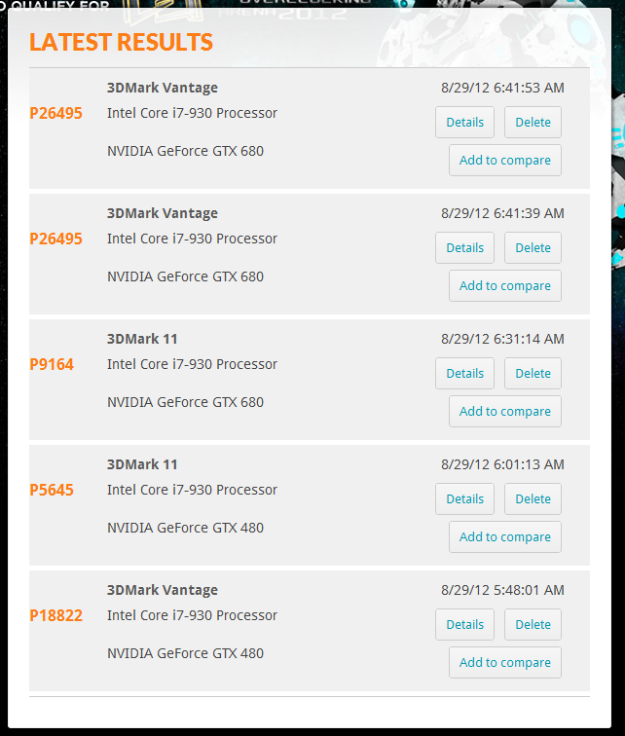Click the P18822 score

pos(55,615)
